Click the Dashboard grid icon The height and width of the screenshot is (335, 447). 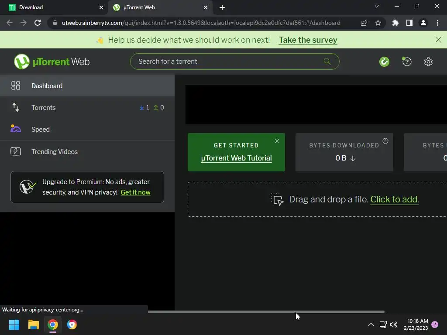(16, 85)
